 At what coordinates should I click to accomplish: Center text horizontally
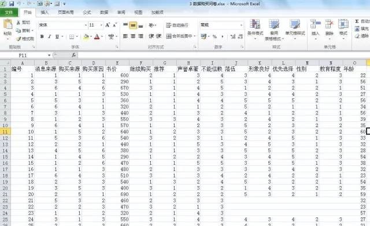coord(133,36)
